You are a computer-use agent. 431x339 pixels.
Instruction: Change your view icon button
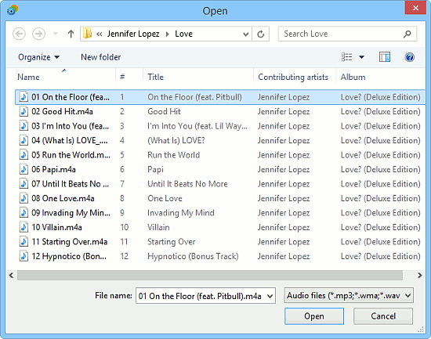click(x=346, y=57)
